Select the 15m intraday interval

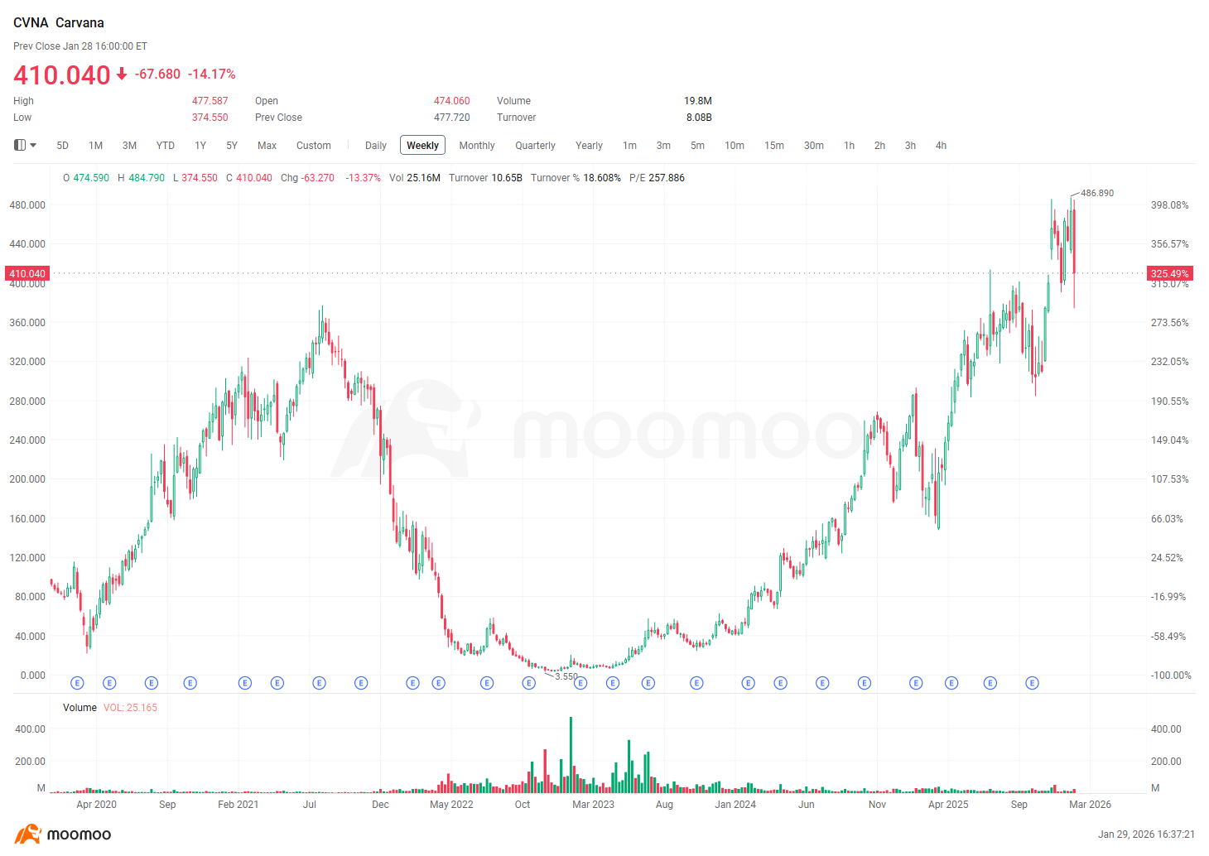(x=773, y=146)
